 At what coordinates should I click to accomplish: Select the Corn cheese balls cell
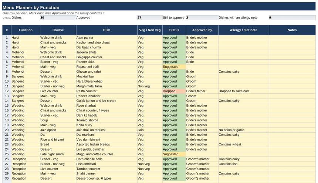click(x=106, y=159)
